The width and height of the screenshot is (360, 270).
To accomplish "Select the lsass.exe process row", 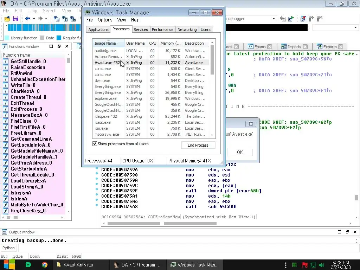I will 151,122.
